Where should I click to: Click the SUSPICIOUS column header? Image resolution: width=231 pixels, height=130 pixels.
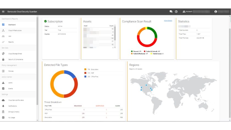100,106
